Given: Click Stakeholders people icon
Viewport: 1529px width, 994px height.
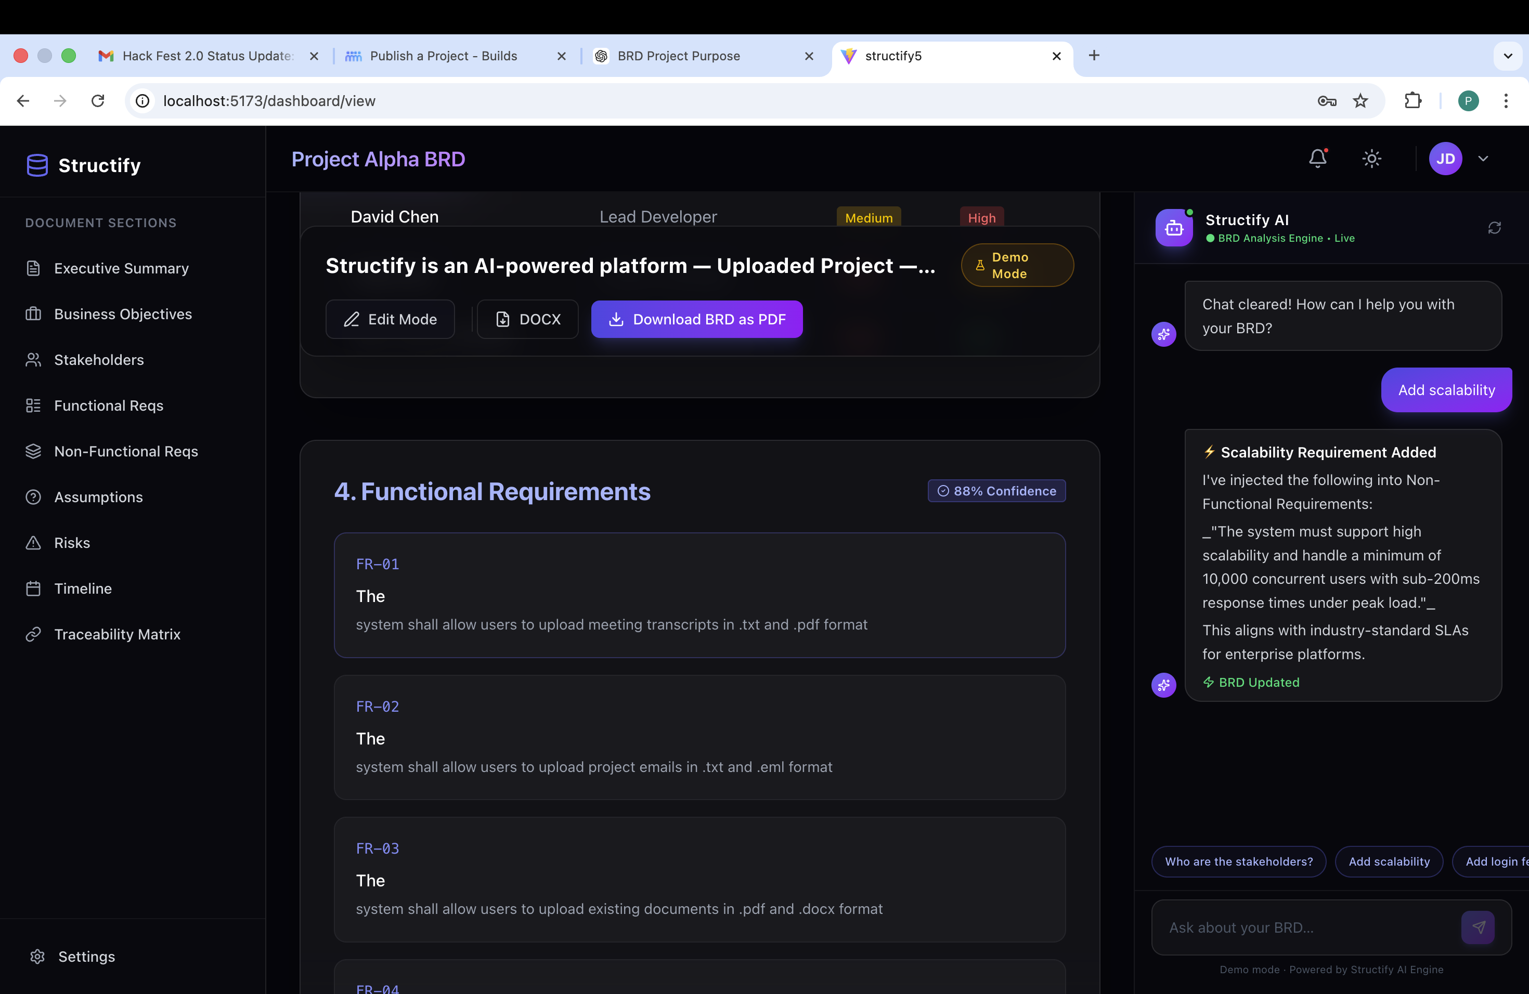Looking at the screenshot, I should click(x=33, y=360).
